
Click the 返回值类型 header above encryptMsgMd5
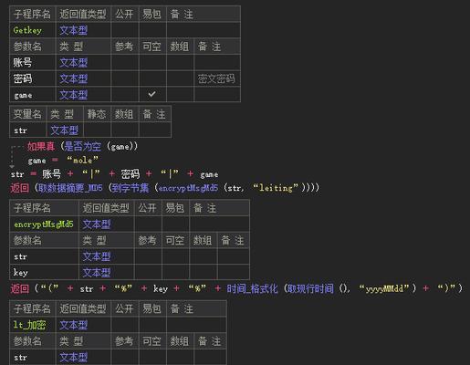[106, 208]
